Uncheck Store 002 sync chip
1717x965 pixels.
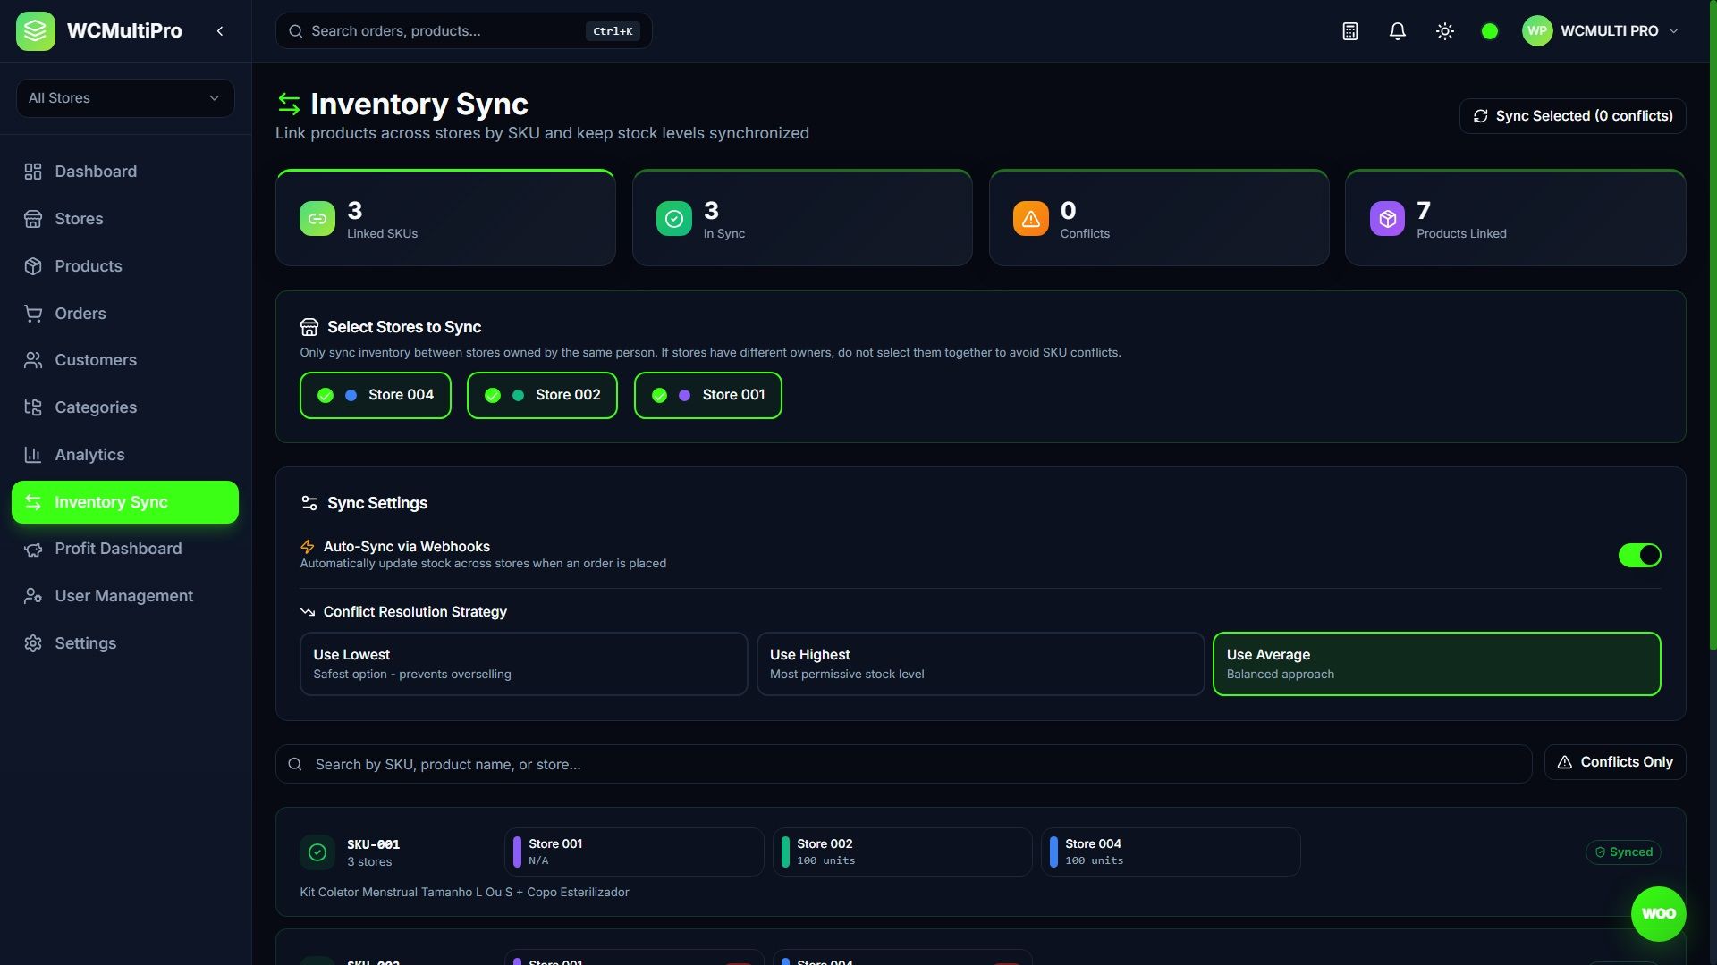coord(542,395)
